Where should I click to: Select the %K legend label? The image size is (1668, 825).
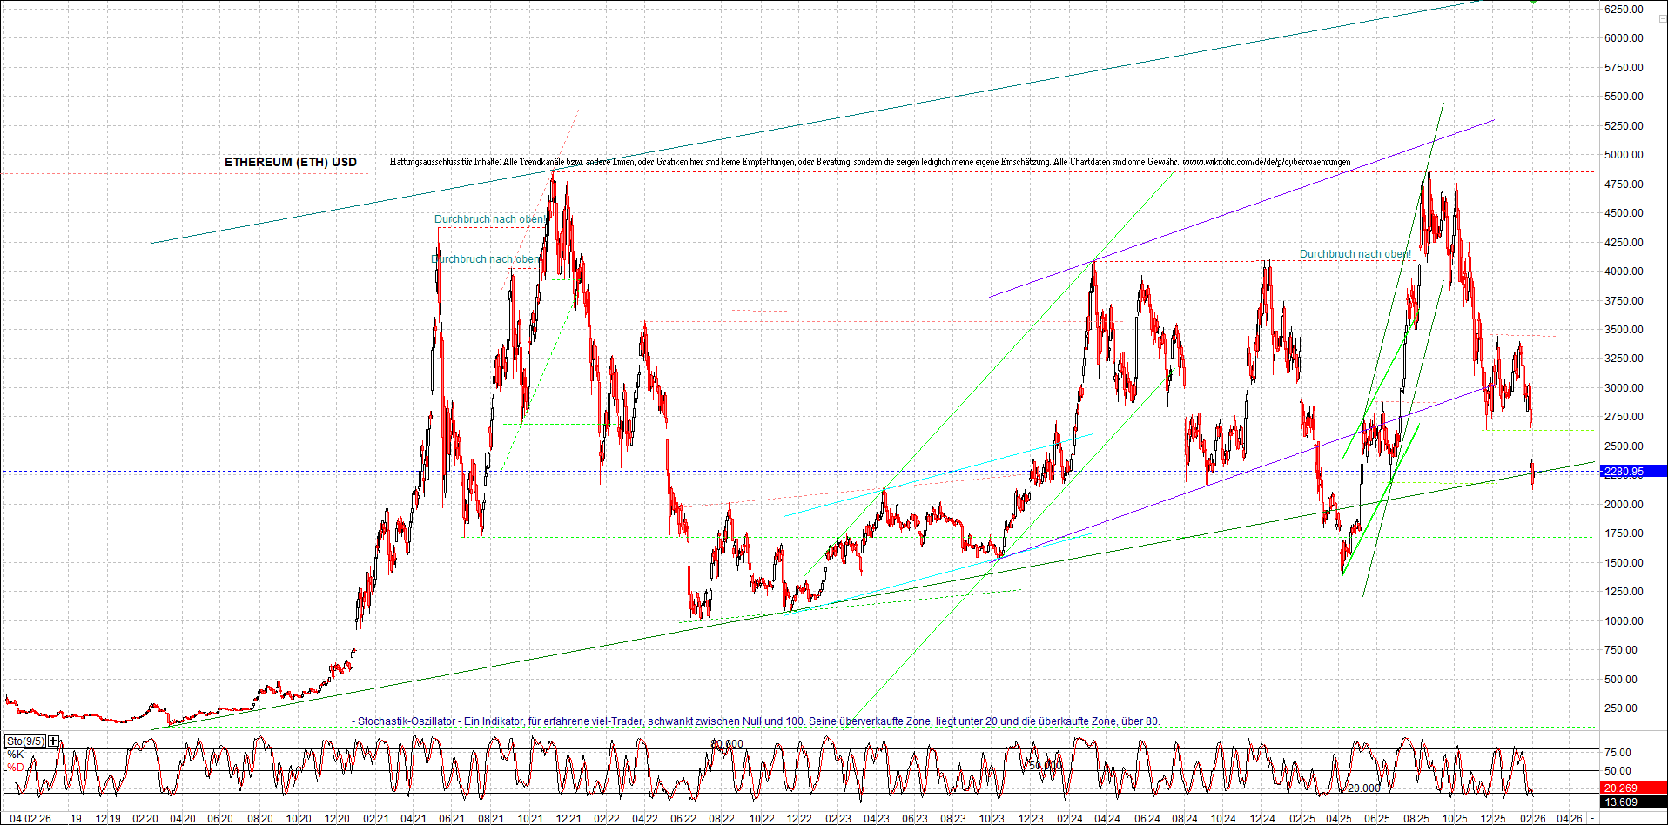15,755
